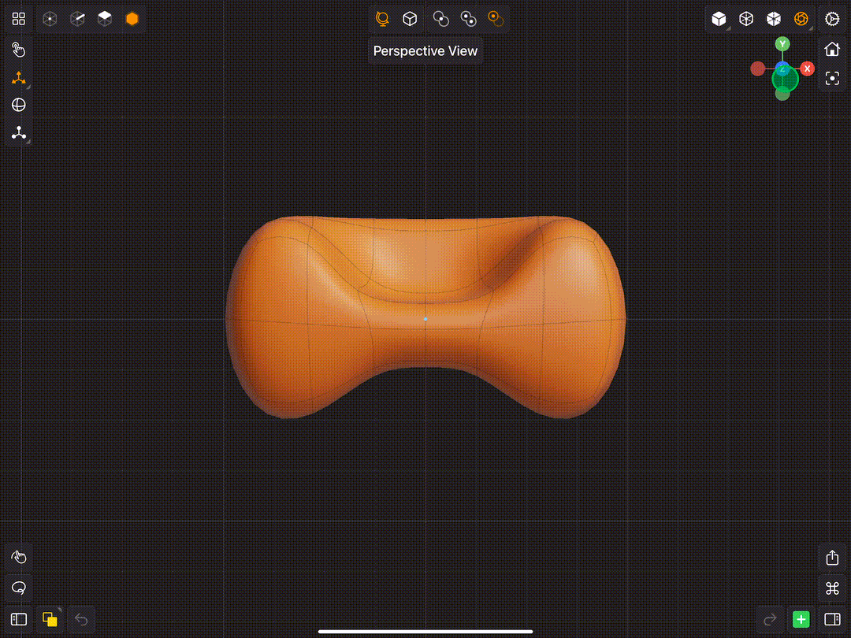The image size is (851, 638).
Task: Open the four-squares grid menu
Action: click(x=18, y=19)
